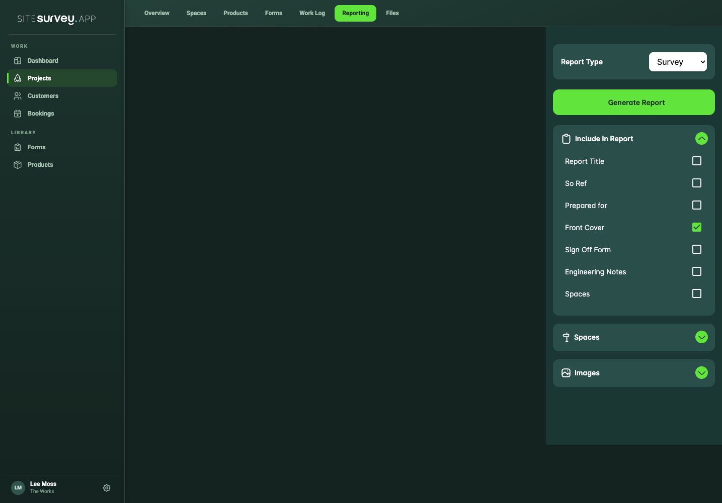Viewport: 722px width, 503px height.
Task: Collapse the Include In Report section
Action: 701,139
